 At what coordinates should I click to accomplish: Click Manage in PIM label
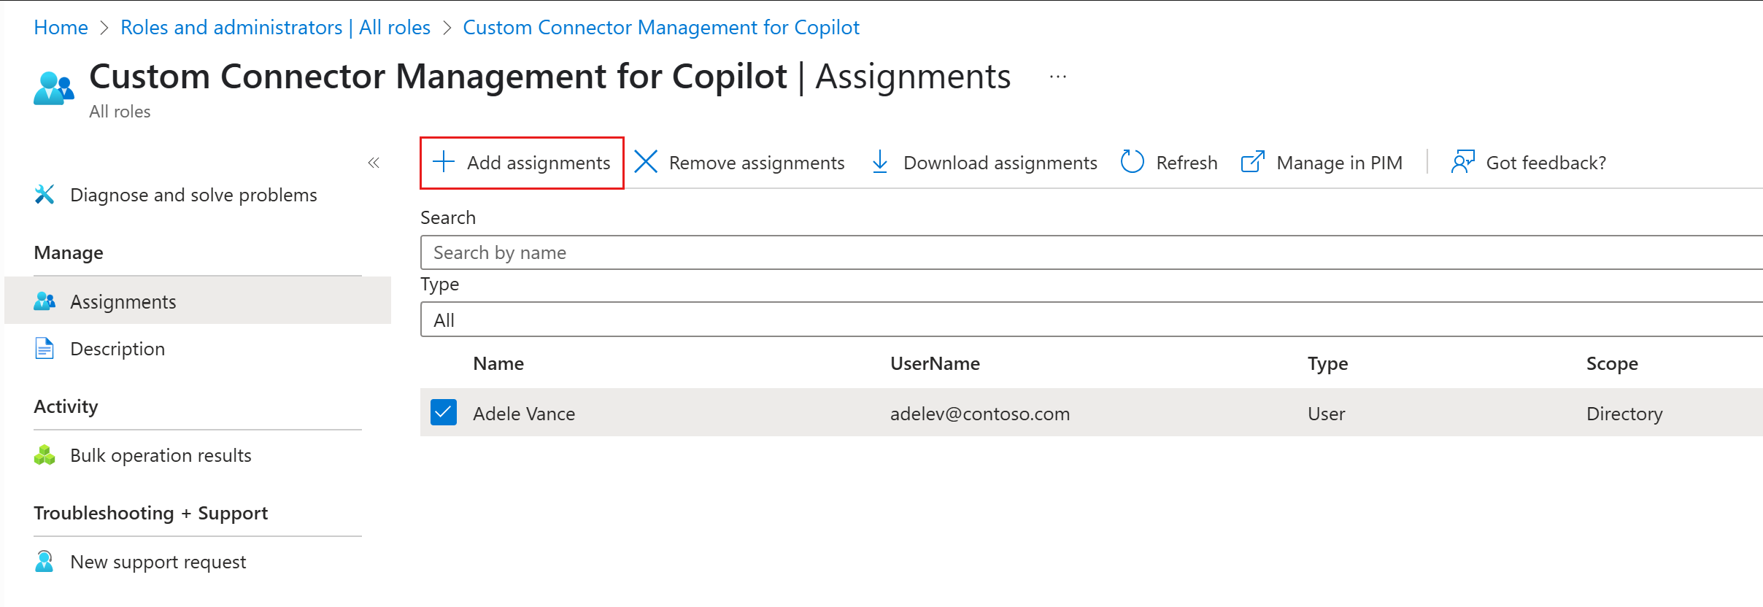1339,163
